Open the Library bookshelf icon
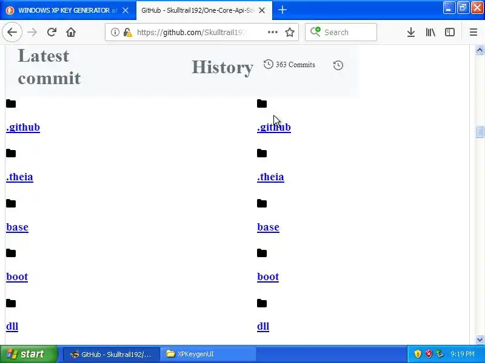The width and height of the screenshot is (485, 363). (x=430, y=32)
